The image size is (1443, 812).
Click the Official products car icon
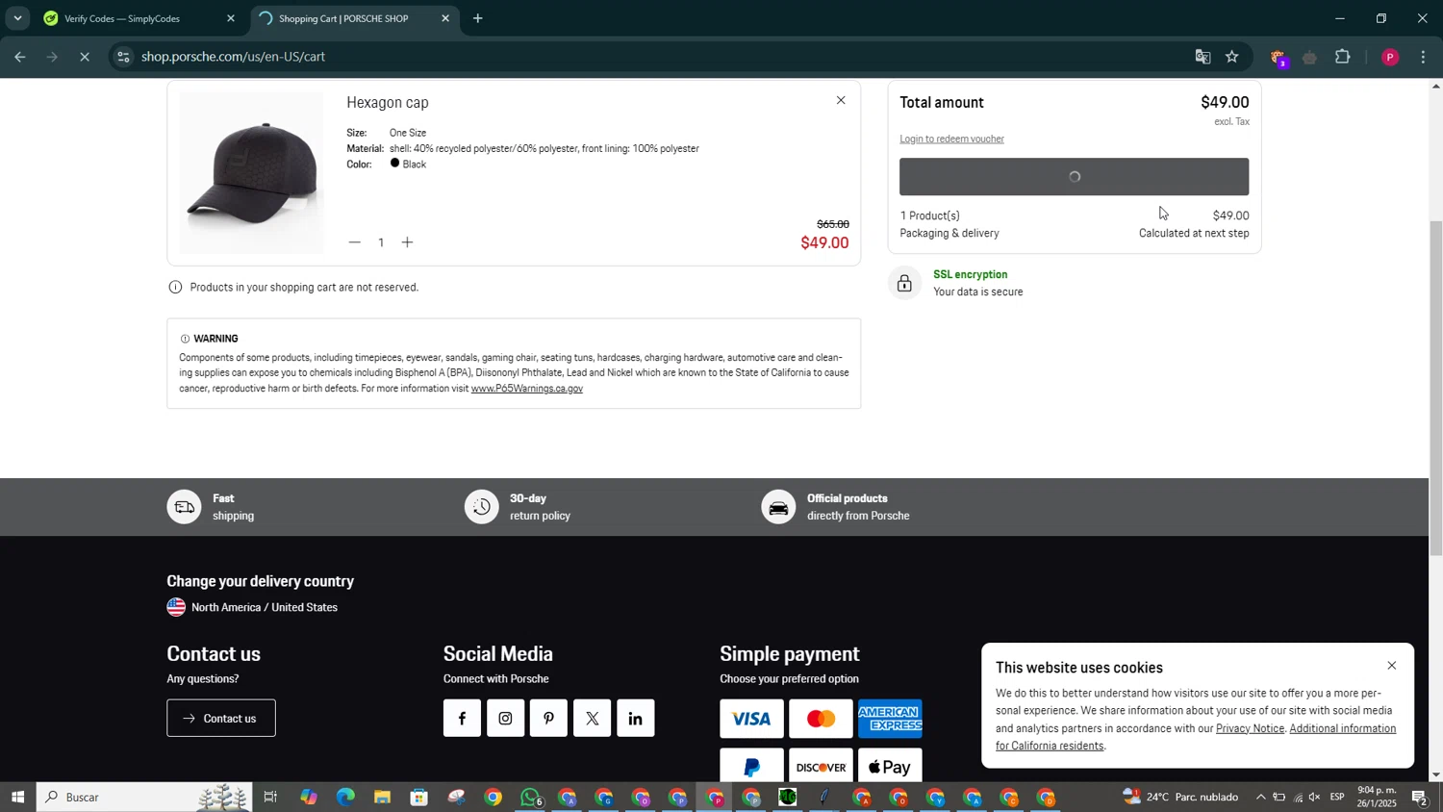pos(778,507)
